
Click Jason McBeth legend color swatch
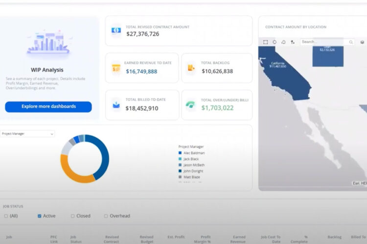coord(180,165)
